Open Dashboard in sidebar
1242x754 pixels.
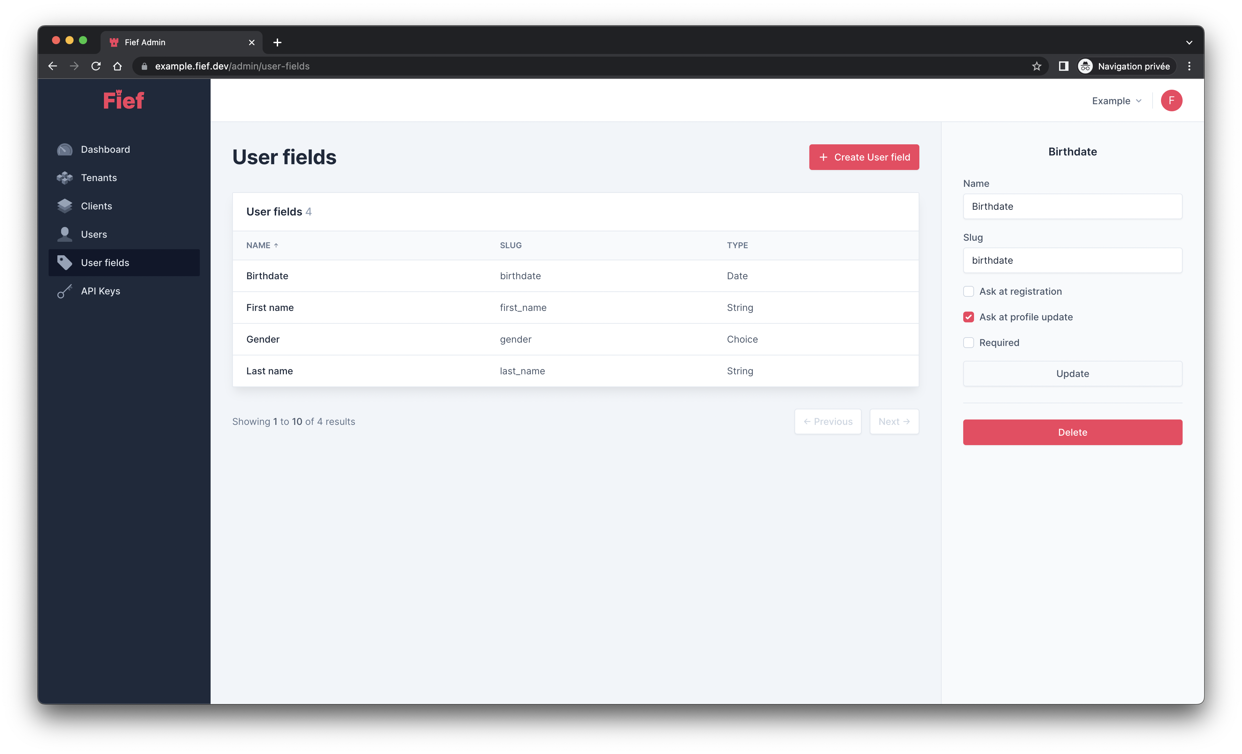pos(124,150)
